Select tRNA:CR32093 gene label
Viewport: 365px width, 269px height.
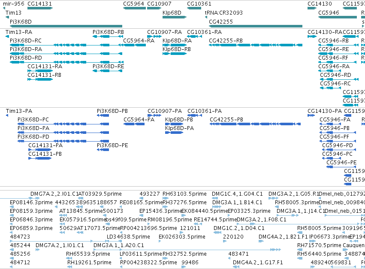(224, 12)
